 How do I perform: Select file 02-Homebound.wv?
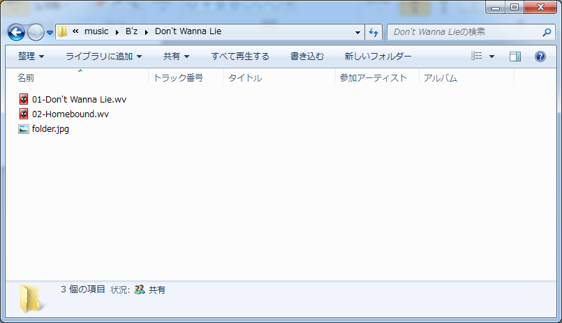[x=71, y=114]
